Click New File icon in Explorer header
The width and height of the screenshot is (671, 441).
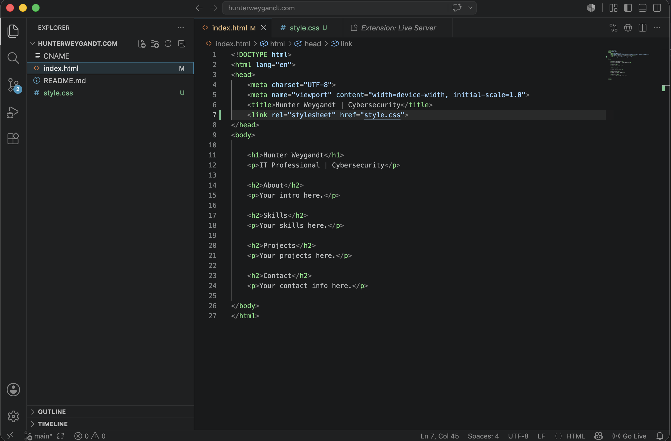[x=142, y=44]
